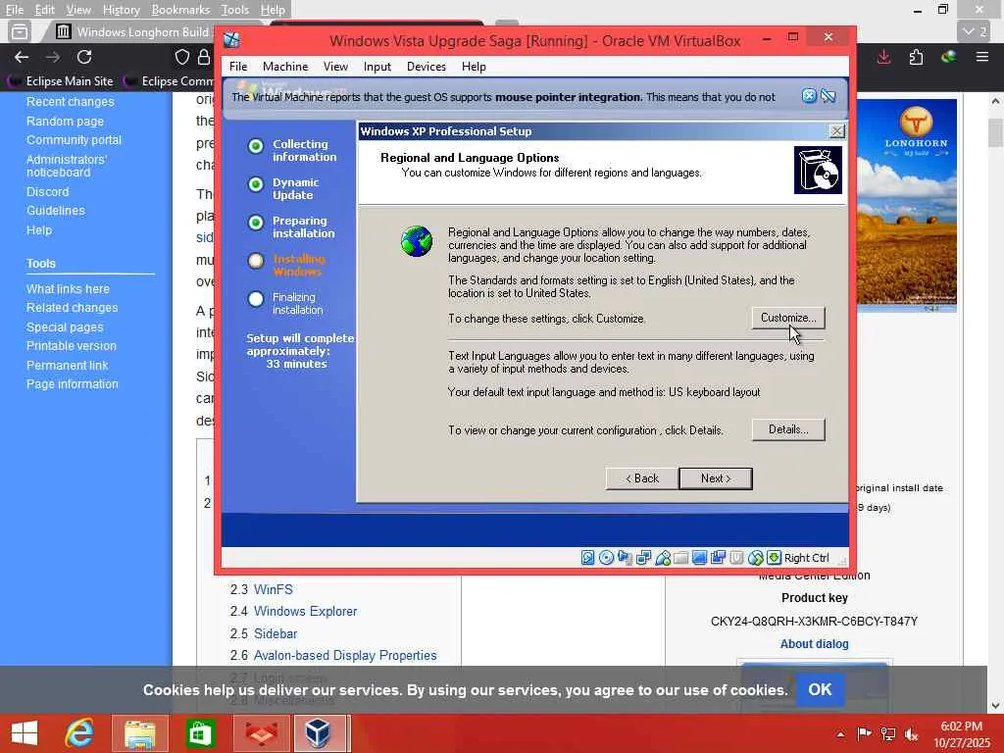Click the hard disk activity icon in VirtualBox status bar
1004x753 pixels.
click(x=587, y=558)
